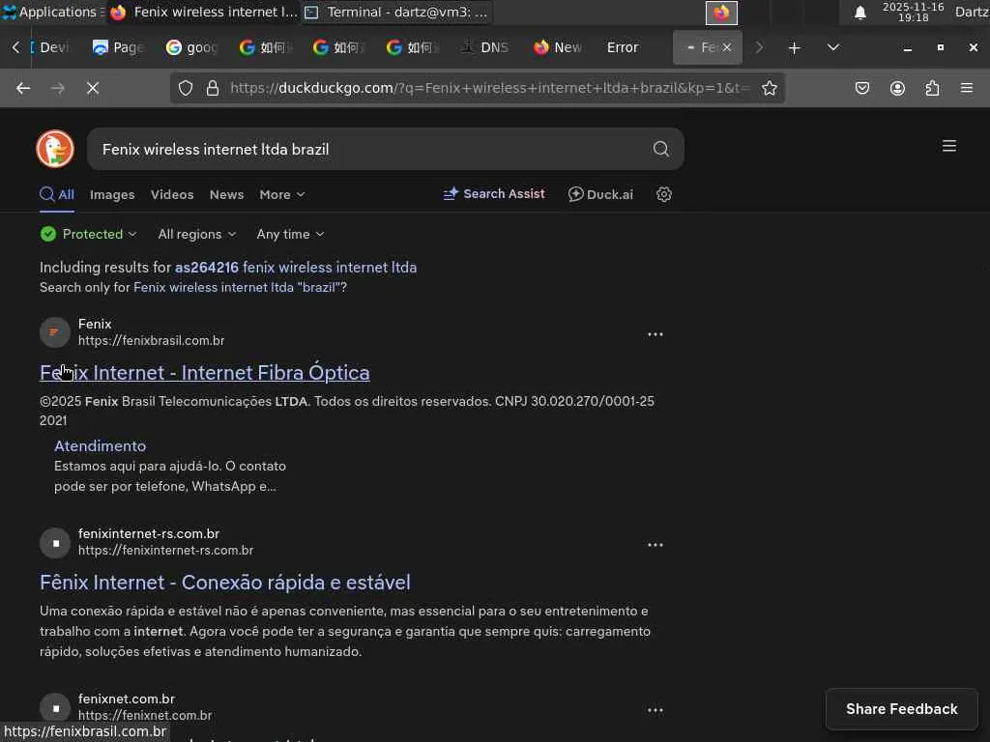Viewport: 990px width, 742px height.
Task: Open options dots for fenixinternet-rs result
Action: (655, 545)
